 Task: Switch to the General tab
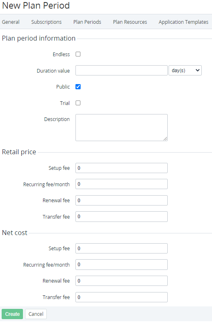coord(11,22)
